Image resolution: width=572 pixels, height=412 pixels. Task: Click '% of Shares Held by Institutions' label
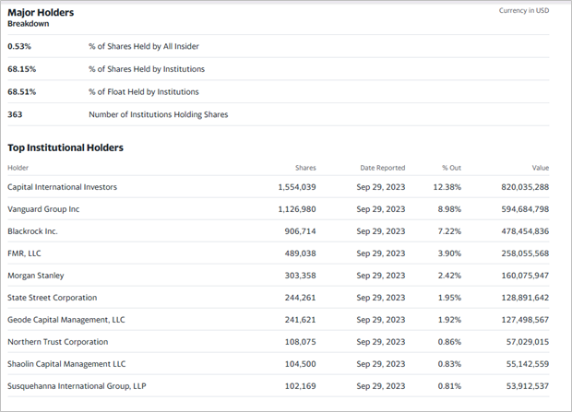point(147,69)
